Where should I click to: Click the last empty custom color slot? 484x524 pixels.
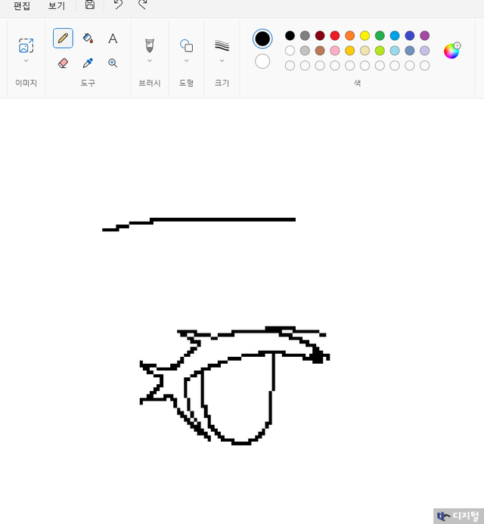[424, 66]
